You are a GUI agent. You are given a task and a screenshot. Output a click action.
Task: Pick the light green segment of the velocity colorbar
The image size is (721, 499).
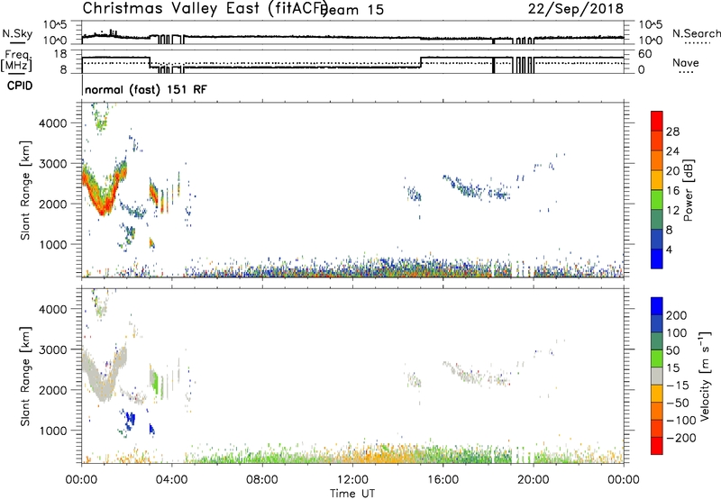click(x=657, y=358)
